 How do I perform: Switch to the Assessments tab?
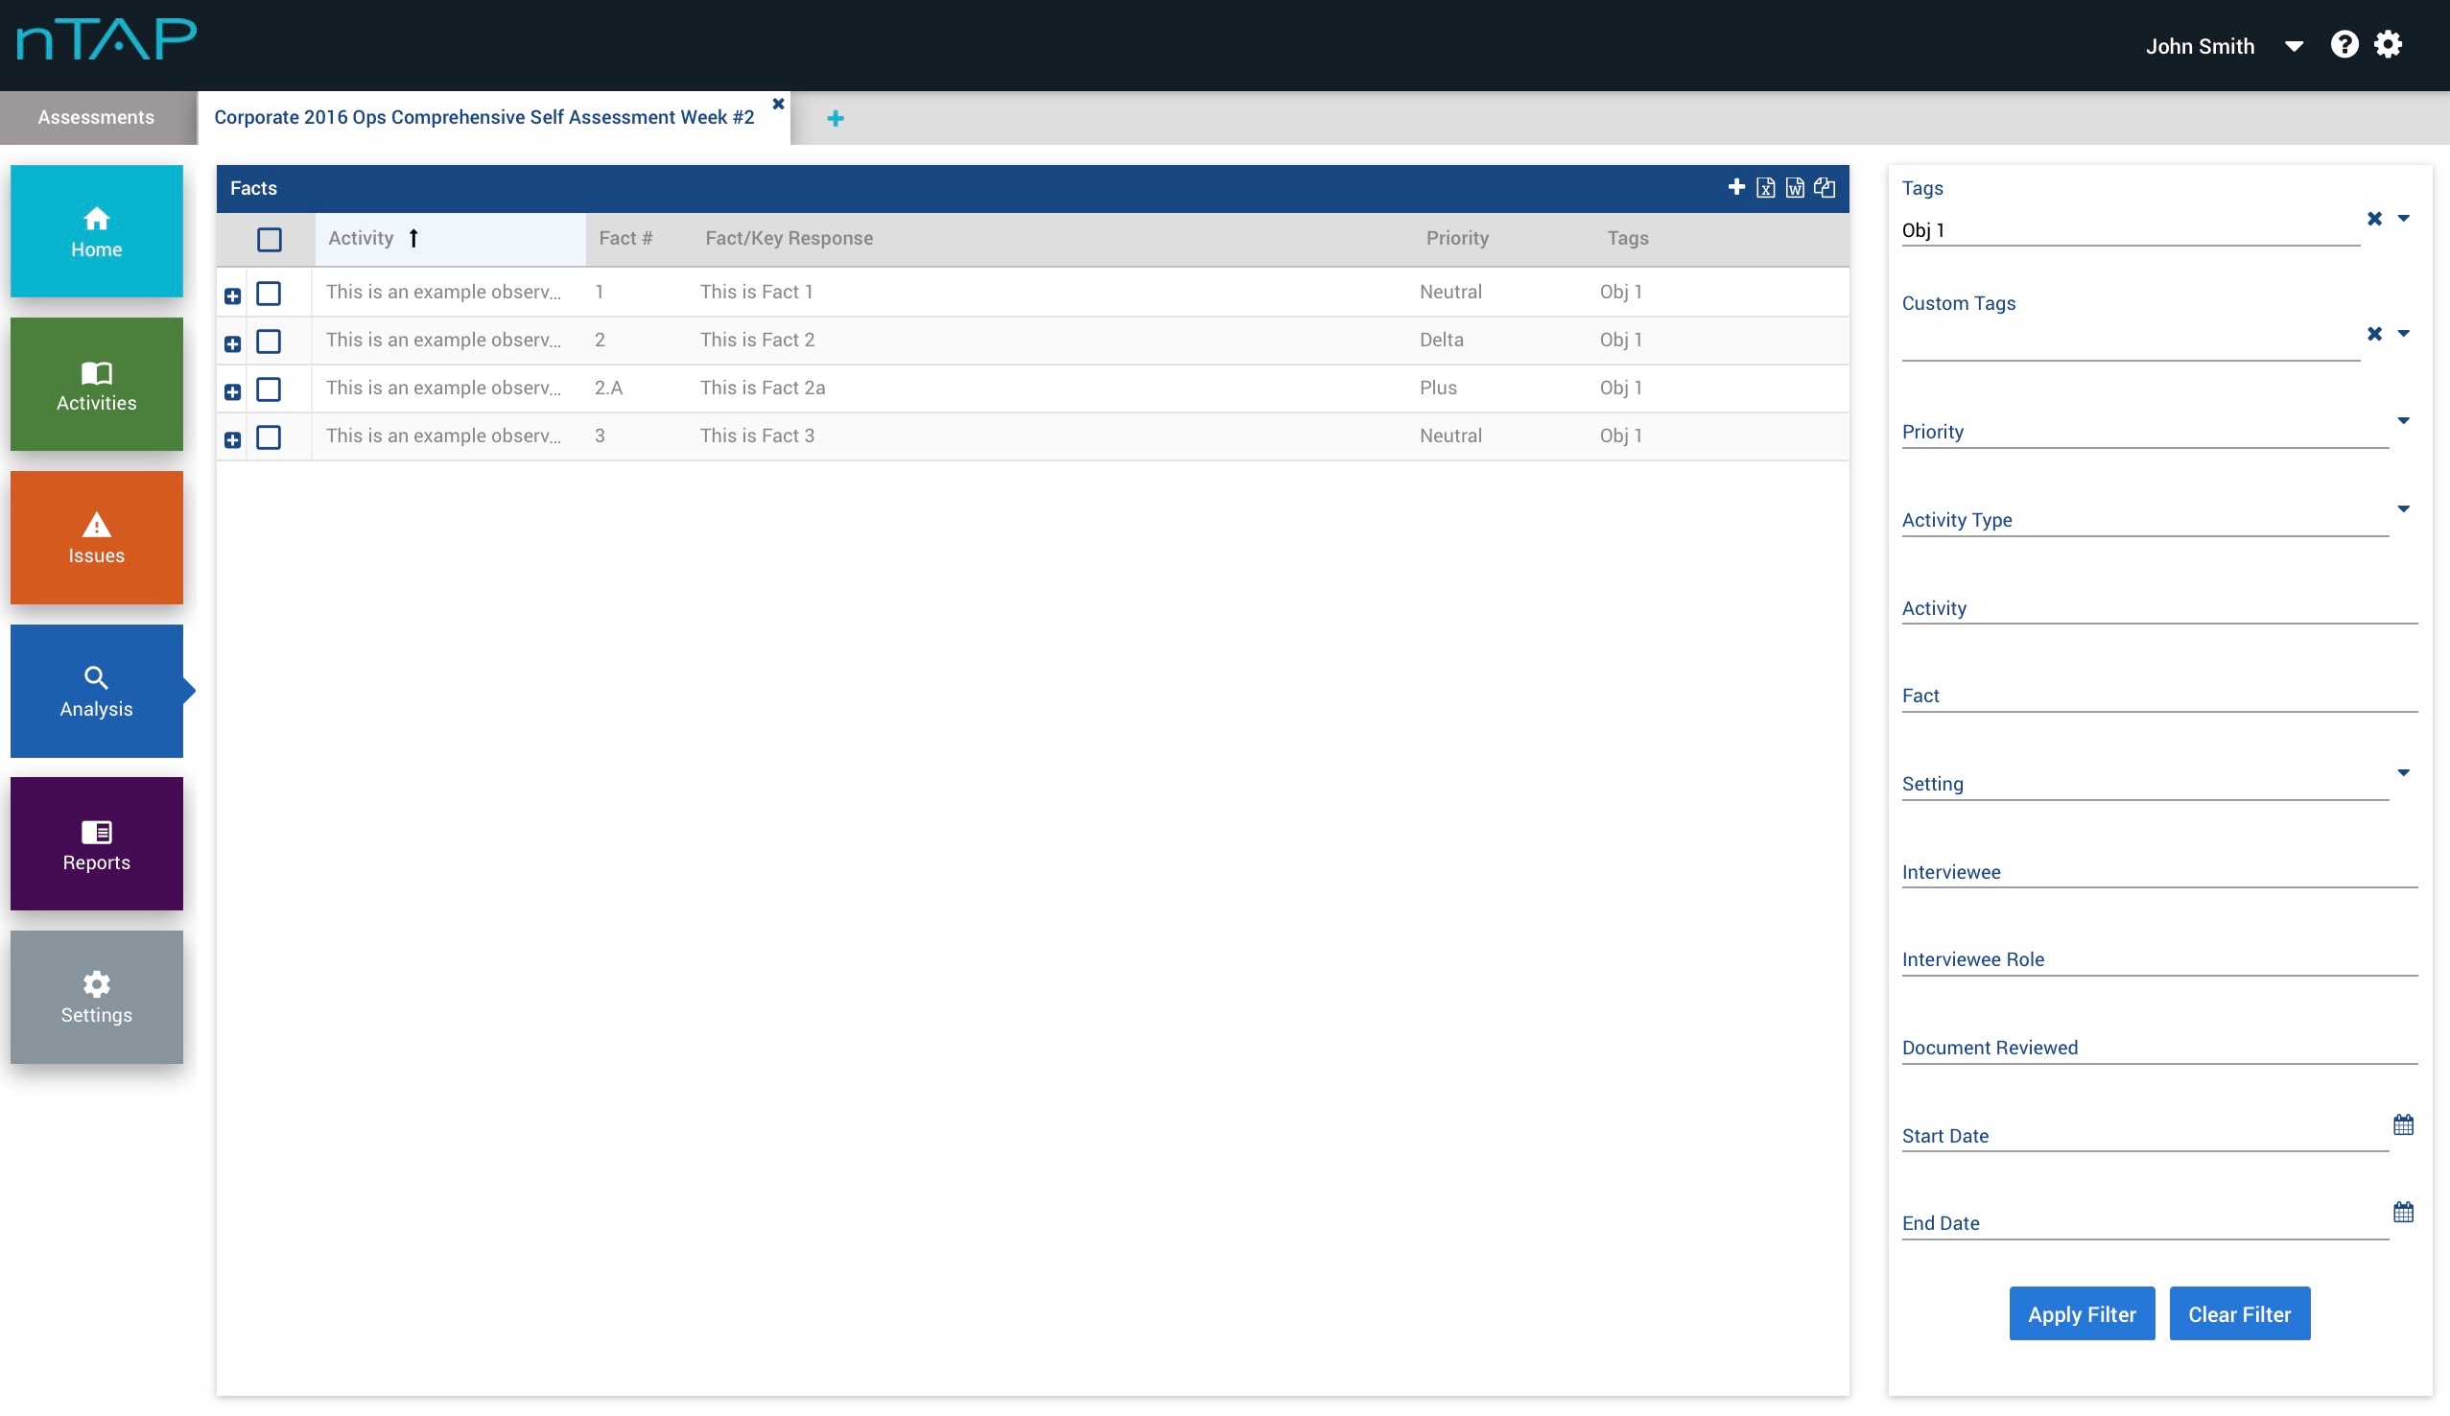(x=95, y=117)
